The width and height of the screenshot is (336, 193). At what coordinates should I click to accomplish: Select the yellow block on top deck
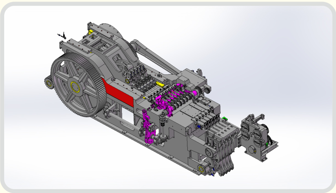point(160,84)
